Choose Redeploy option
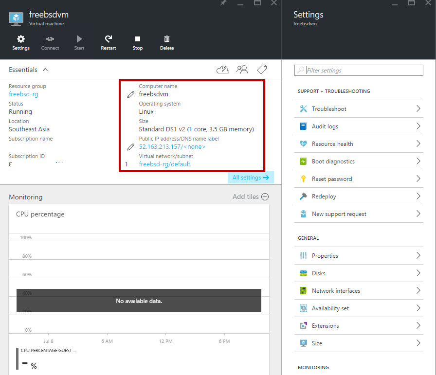The image size is (436, 375). point(359,196)
